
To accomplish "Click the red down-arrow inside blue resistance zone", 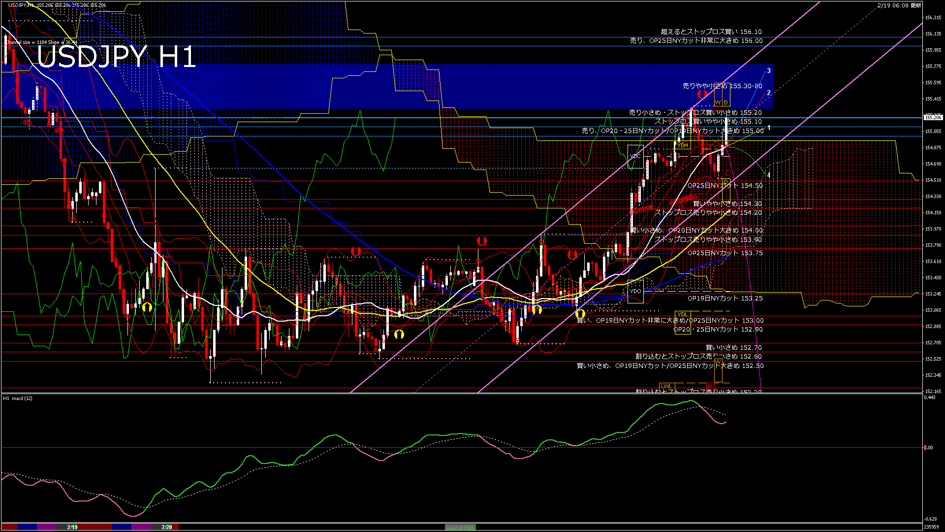I will (x=702, y=94).
